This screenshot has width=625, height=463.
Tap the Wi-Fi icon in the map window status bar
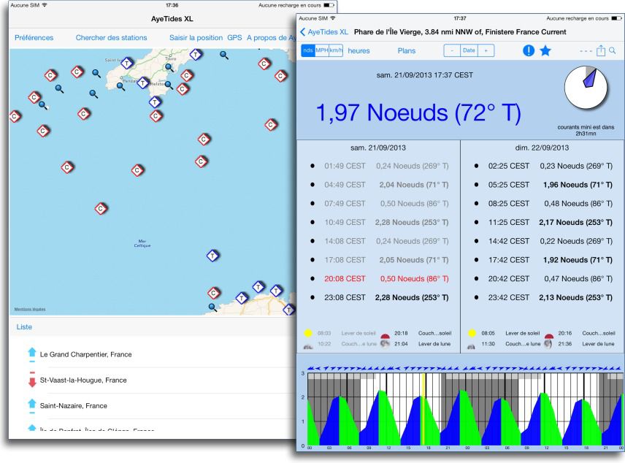tap(45, 5)
